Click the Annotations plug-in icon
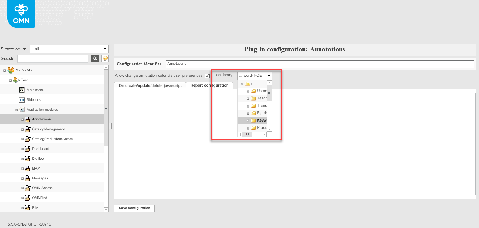 pyautogui.click(x=27, y=119)
